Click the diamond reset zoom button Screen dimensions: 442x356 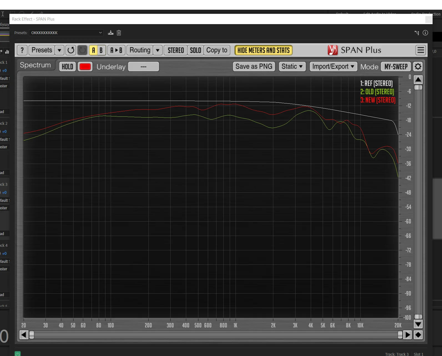pos(418,335)
